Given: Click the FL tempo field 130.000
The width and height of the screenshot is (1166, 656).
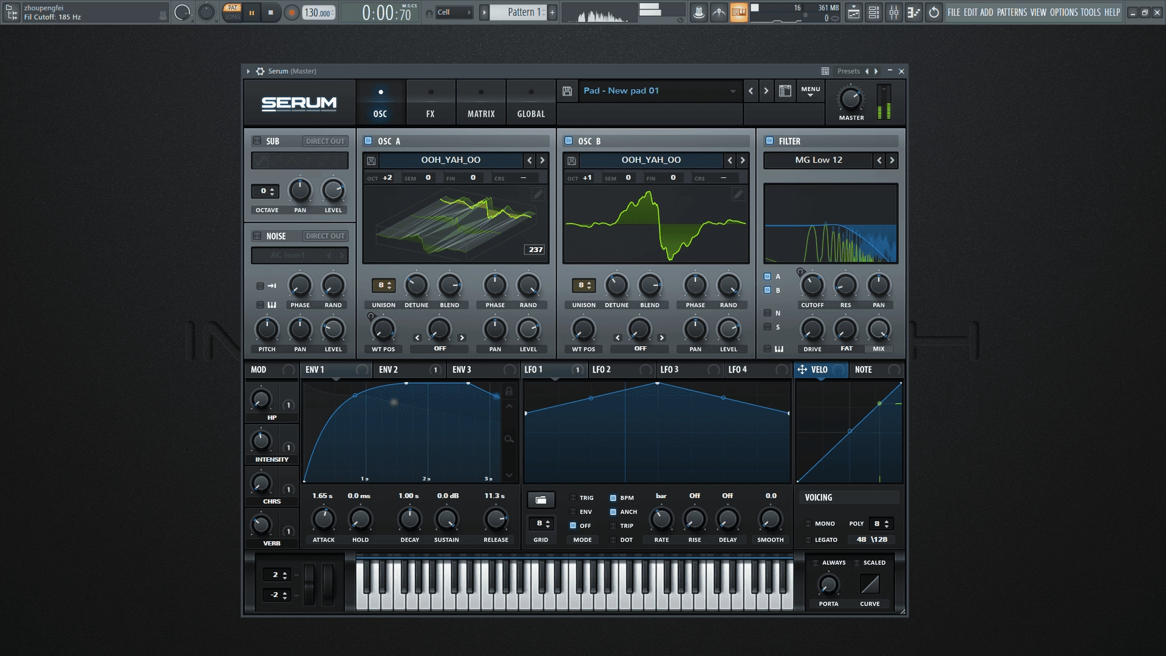Looking at the screenshot, I should point(318,13).
